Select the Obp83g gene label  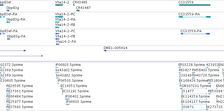tap(13, 8)
